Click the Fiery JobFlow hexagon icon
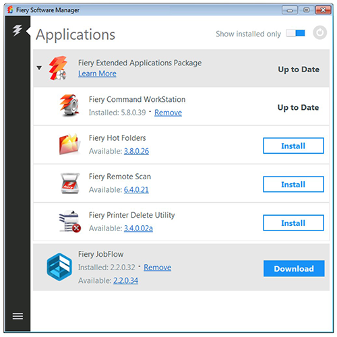The width and height of the screenshot is (337, 337). [59, 267]
